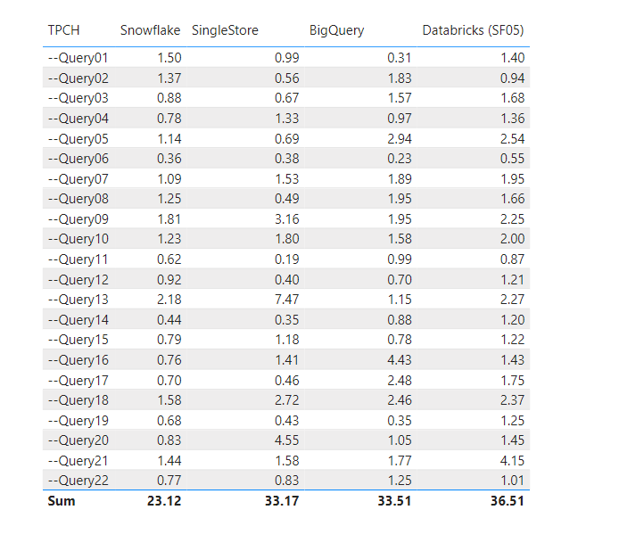The height and width of the screenshot is (551, 619).
Task: Sort by the Snowflake column header
Action: click(x=150, y=30)
